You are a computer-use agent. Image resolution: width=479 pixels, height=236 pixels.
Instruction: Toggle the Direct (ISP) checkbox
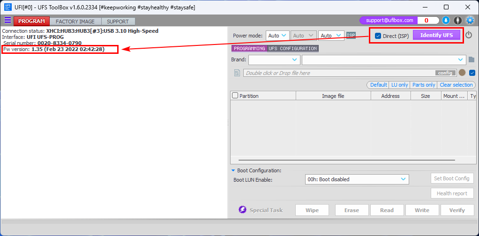[x=378, y=36]
